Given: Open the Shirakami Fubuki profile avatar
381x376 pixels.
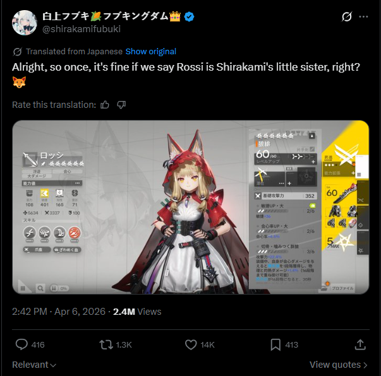Looking at the screenshot, I should point(25,23).
